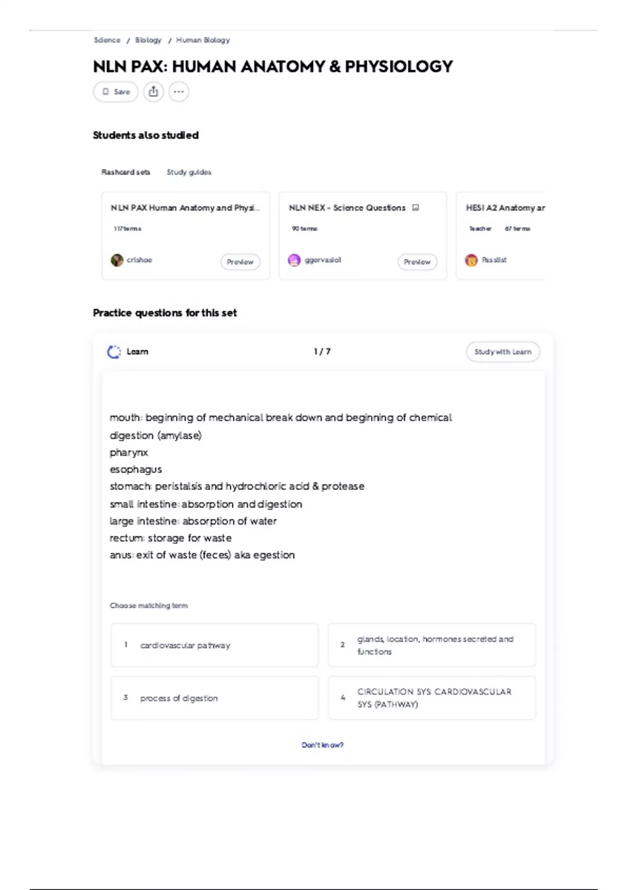The width and height of the screenshot is (628, 890).
Task: Click ggervasio1's profile avatar
Action: pyautogui.click(x=294, y=260)
